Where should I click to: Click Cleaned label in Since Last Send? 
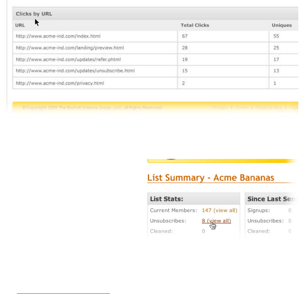259,231
